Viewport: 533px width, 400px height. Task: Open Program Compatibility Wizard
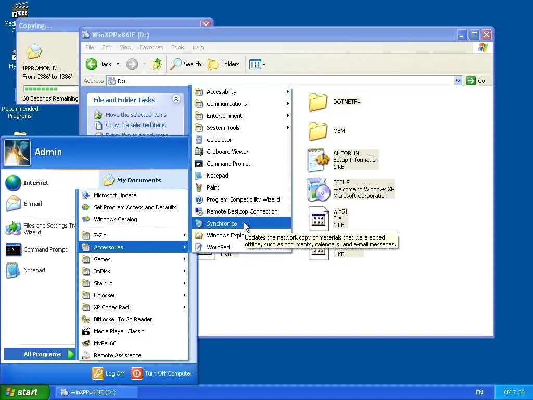coord(242,199)
